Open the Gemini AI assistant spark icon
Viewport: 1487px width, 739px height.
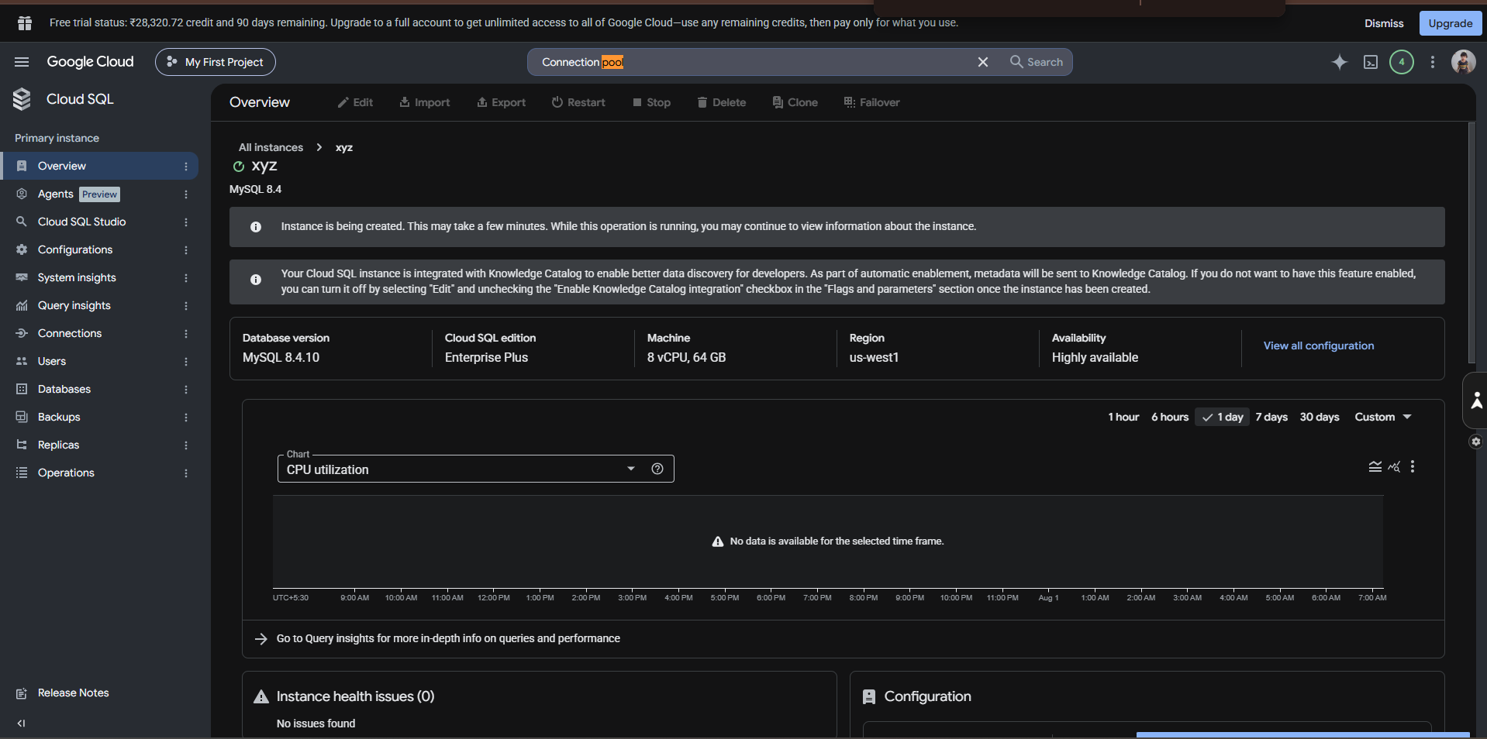[x=1339, y=62]
